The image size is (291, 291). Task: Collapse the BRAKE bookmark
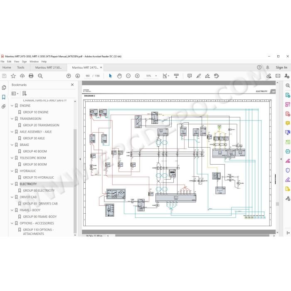(x=12, y=145)
